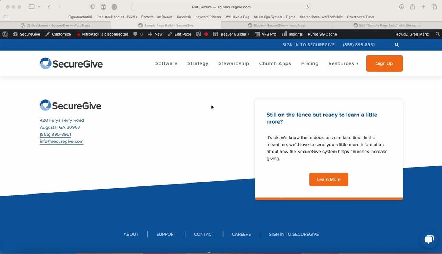Image resolution: width=442 pixels, height=254 pixels.
Task: Open Safari's tab overview
Action: [434, 7]
